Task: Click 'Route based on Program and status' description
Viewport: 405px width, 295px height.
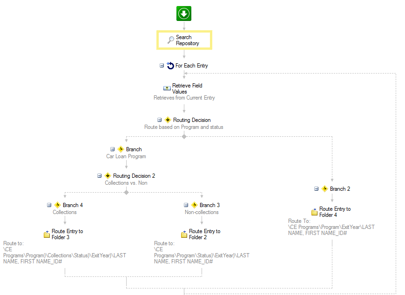Action: click(183, 127)
